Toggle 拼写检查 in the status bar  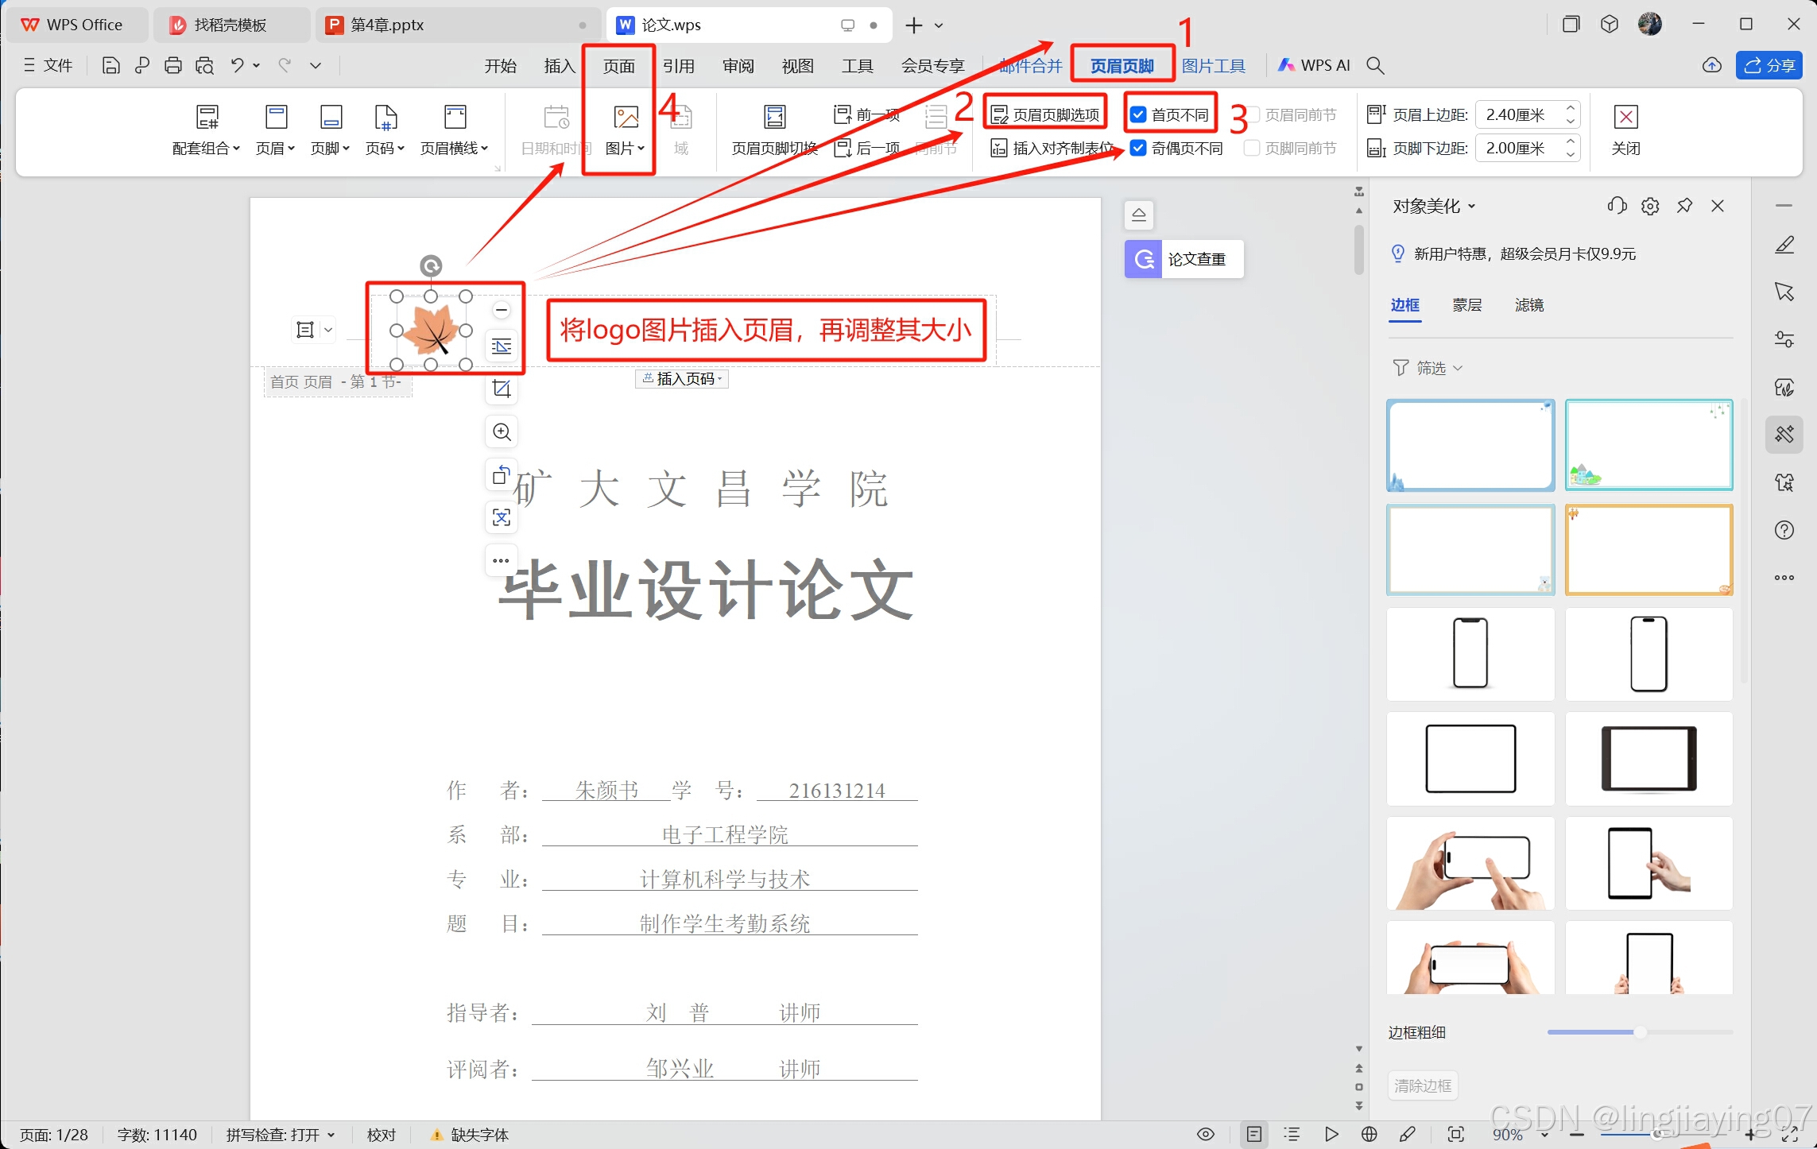point(280,1135)
